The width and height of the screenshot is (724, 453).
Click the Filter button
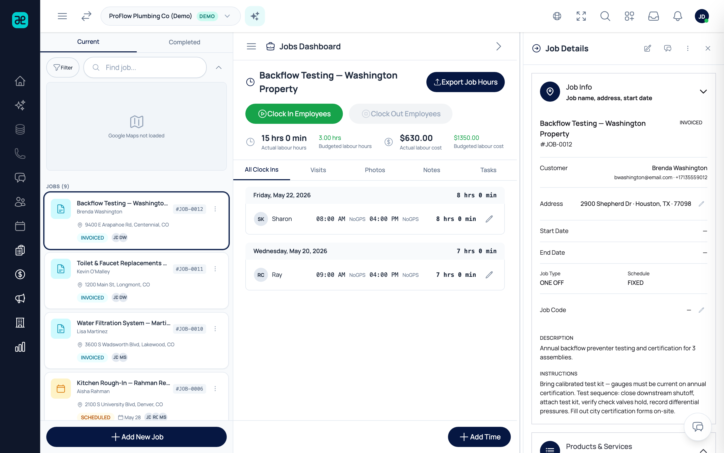[63, 67]
